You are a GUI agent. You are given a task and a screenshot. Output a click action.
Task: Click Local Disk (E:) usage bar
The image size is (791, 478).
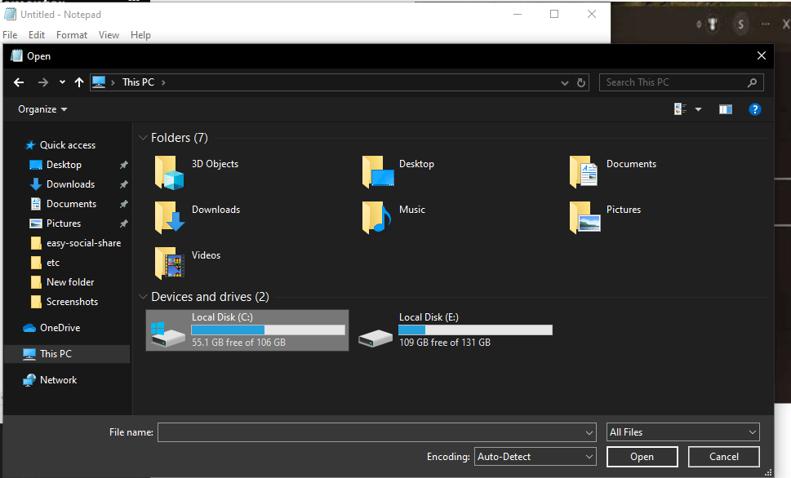click(475, 330)
